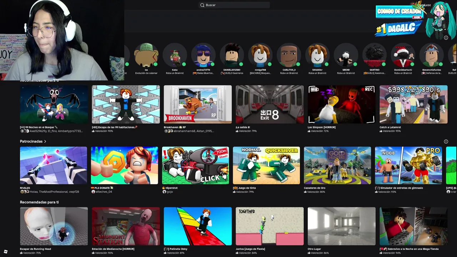The width and height of the screenshot is (457, 257).
Task: Click info icon beside Patrocinadas row
Action: click(x=446, y=141)
